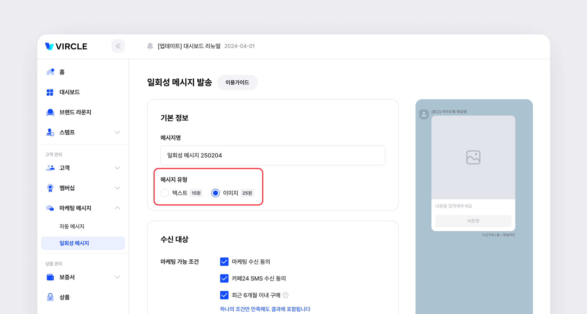587x314 pixels.
Task: Uncheck the 마케팅 수신 동의 checkbox
Action: [224, 262]
